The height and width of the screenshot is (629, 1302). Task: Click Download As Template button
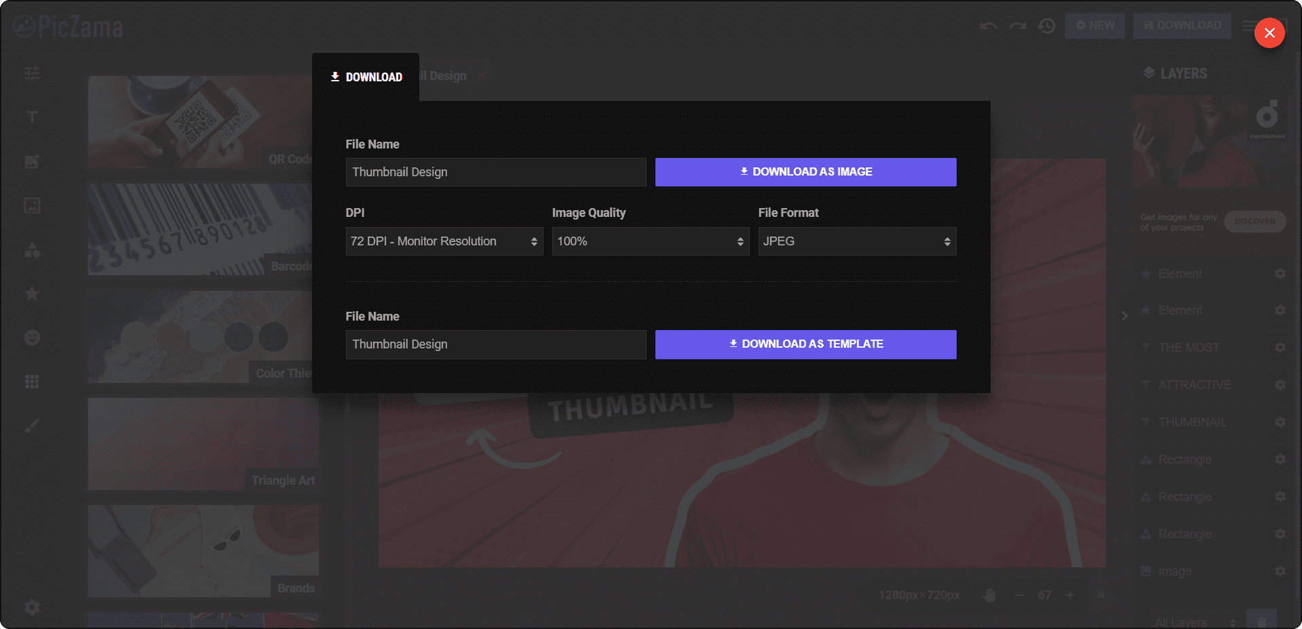tap(805, 344)
